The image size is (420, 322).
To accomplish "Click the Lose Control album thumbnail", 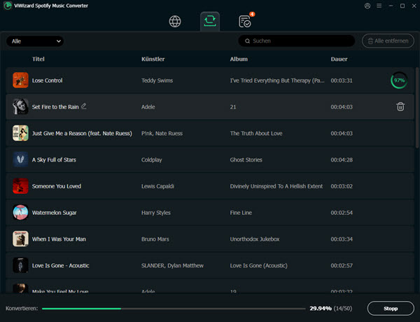I will tap(20, 80).
